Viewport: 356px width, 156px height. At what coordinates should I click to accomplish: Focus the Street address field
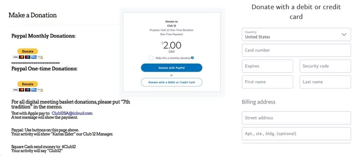point(296,118)
